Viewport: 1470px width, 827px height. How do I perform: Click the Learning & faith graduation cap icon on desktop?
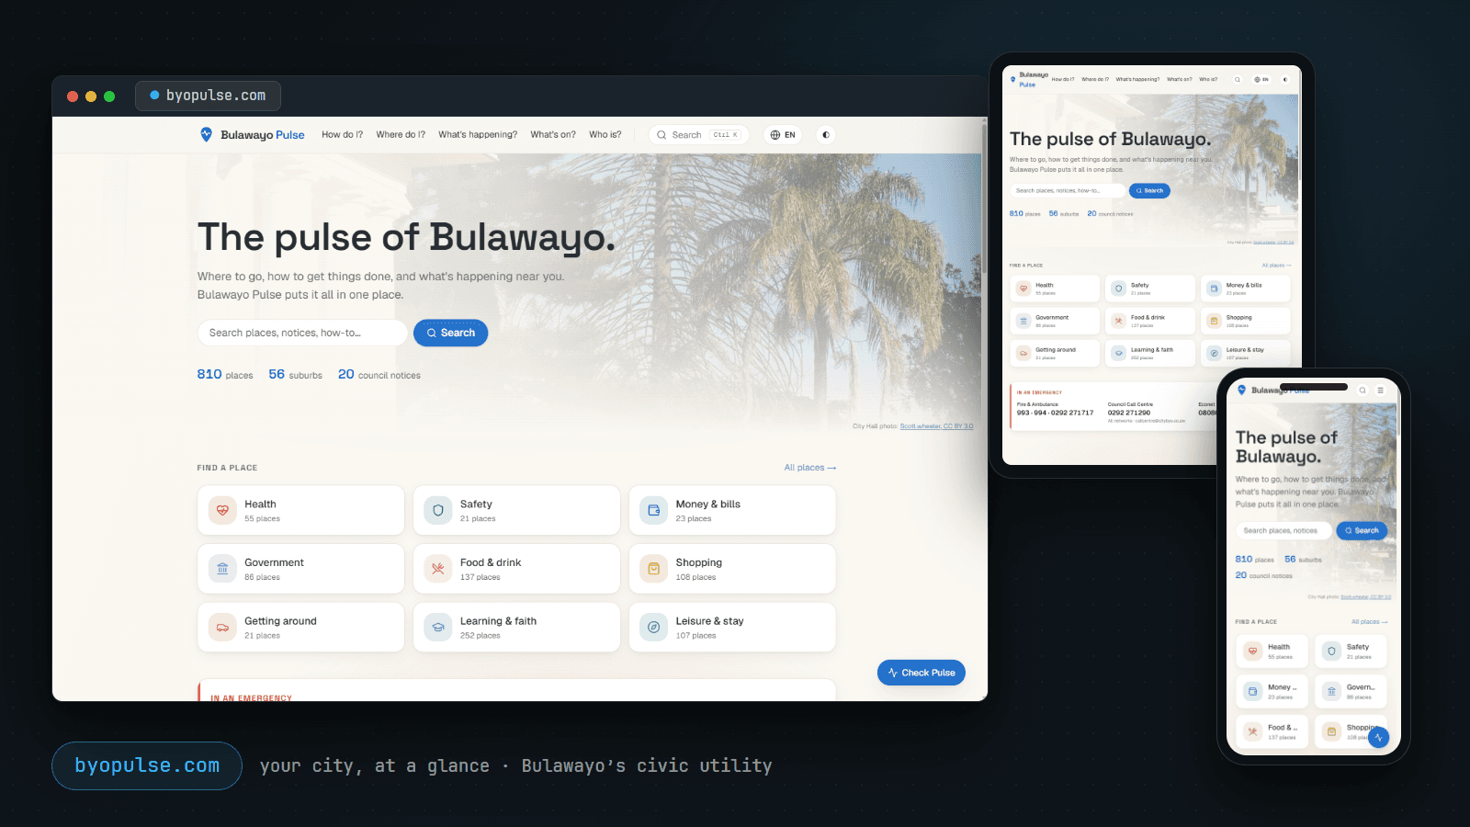[438, 628]
